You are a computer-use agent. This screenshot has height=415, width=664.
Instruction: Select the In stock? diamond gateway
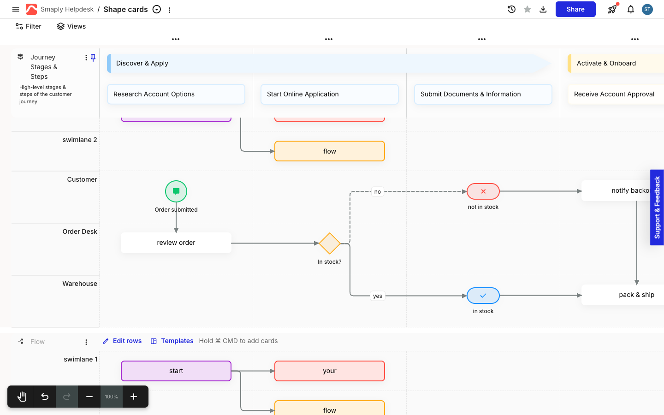tap(330, 243)
